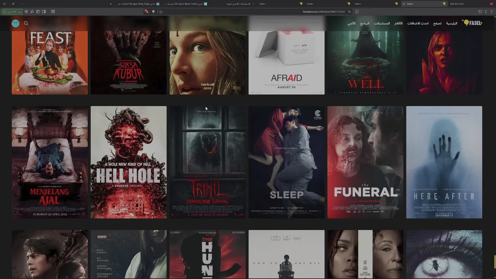The width and height of the screenshot is (496, 279).
Task: Open the تصفح navigation item
Action: click(437, 23)
